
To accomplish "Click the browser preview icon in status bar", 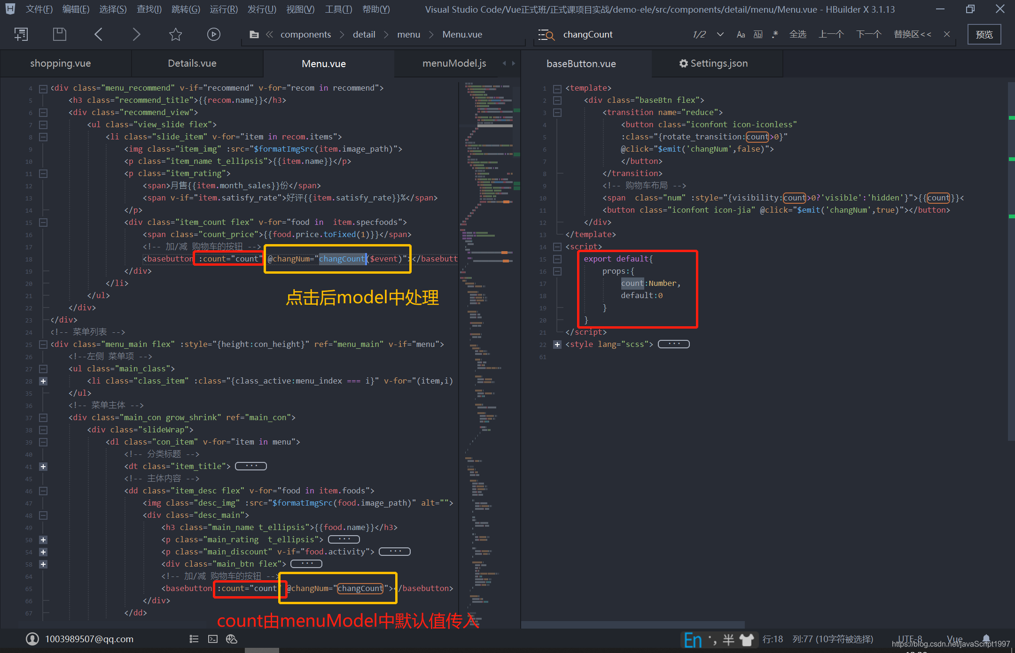I will [232, 639].
